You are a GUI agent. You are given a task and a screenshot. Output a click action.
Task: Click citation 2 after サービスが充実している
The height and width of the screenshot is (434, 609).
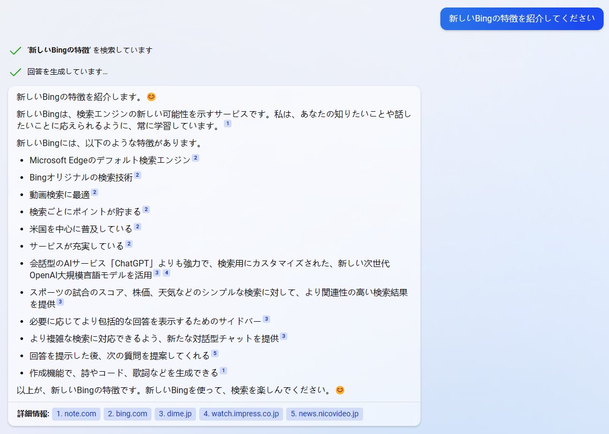[129, 244]
